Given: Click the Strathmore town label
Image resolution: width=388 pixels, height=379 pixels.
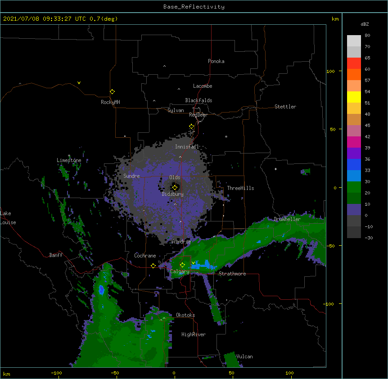Looking at the screenshot, I should (232, 274).
